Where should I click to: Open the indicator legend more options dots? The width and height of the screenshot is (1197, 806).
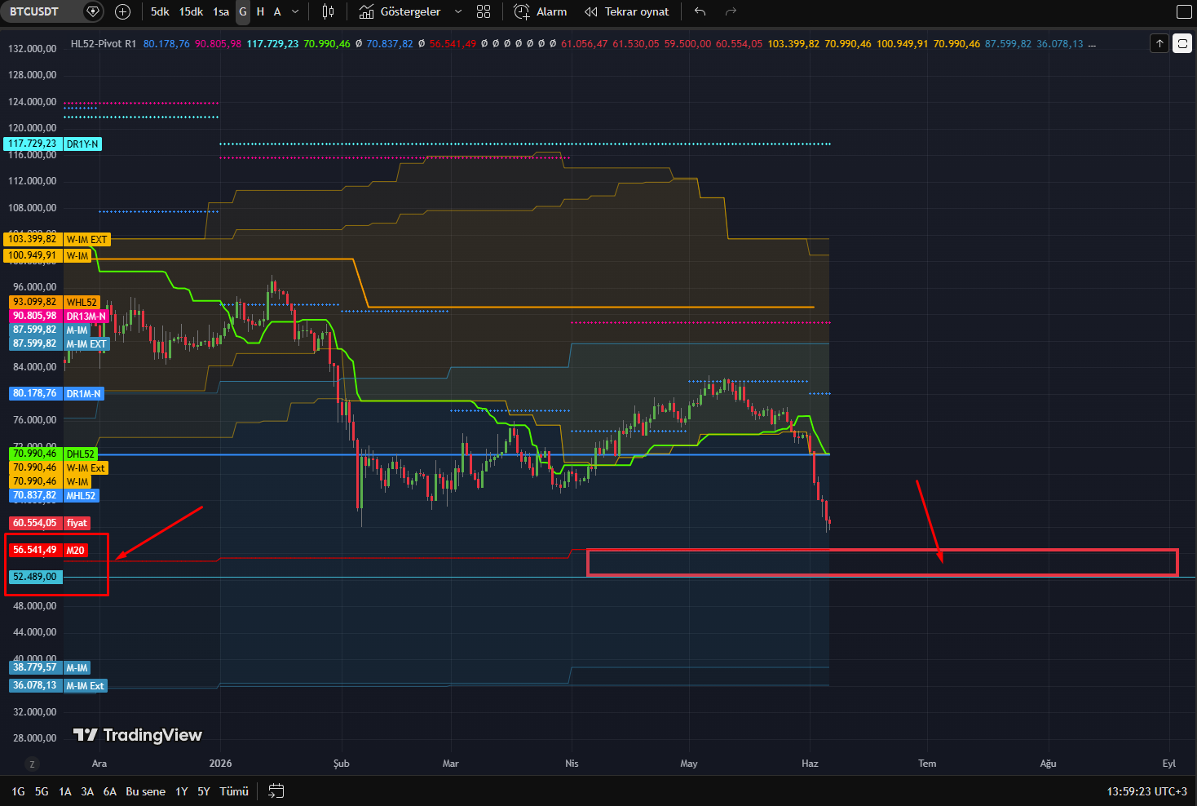tap(1093, 44)
